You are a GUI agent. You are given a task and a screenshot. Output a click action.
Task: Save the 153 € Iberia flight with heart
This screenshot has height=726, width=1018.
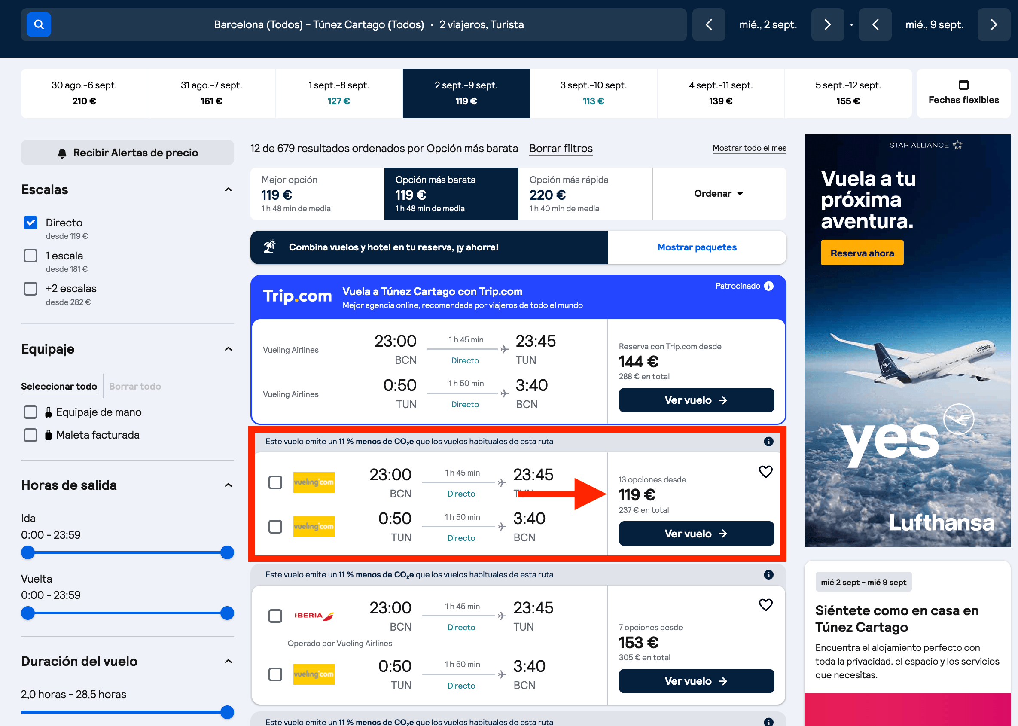coord(765,605)
